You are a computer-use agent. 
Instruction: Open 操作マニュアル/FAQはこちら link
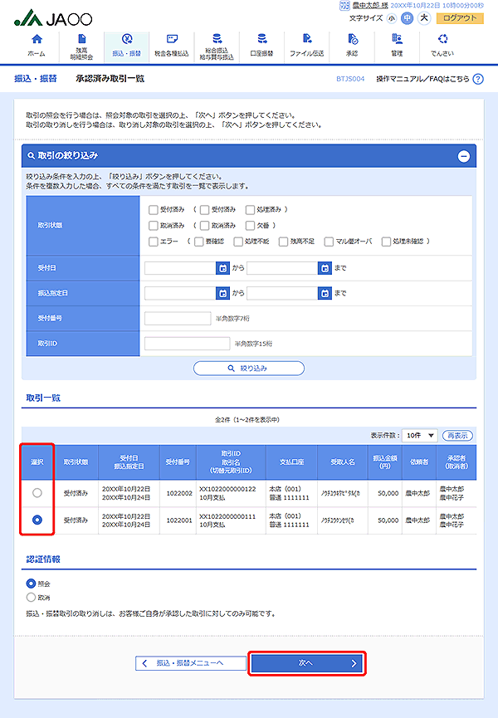pyautogui.click(x=422, y=79)
